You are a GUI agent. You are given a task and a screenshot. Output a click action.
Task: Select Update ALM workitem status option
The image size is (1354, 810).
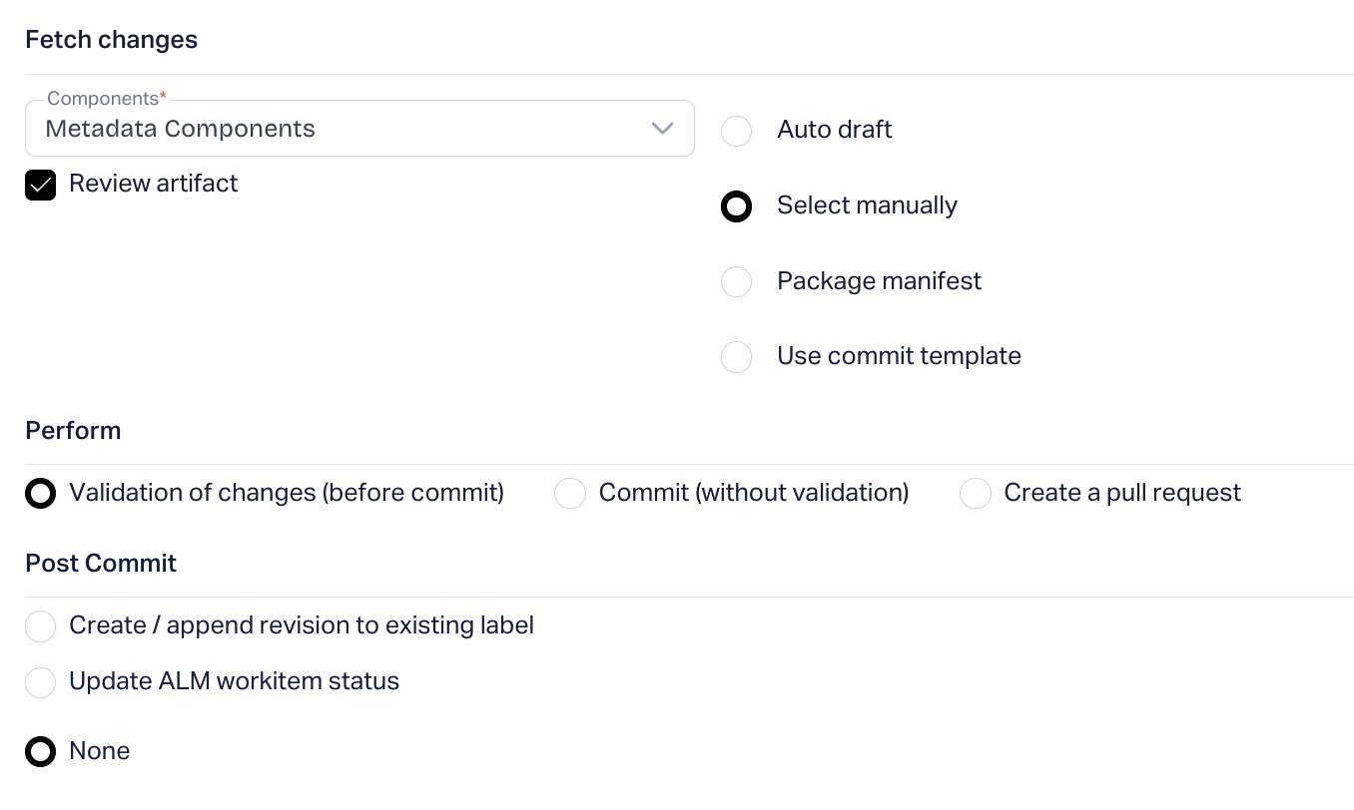pyautogui.click(x=41, y=682)
